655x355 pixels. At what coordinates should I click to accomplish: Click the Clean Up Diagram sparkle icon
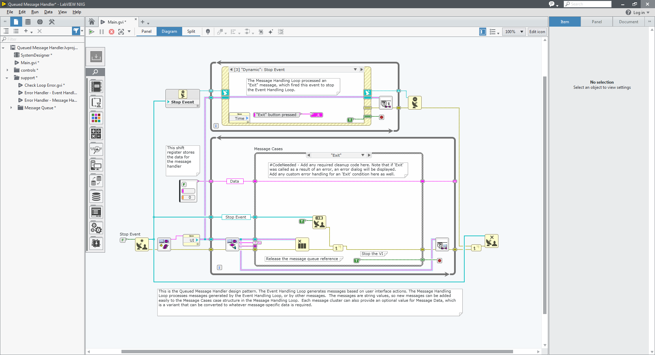pyautogui.click(x=271, y=32)
